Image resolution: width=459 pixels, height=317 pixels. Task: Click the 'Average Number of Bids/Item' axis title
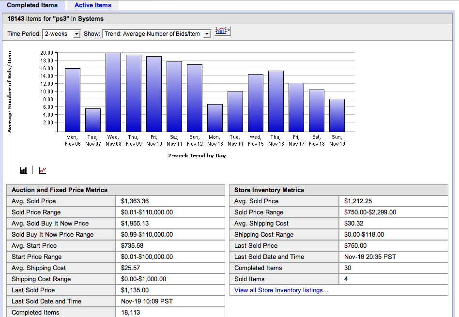pos(10,91)
